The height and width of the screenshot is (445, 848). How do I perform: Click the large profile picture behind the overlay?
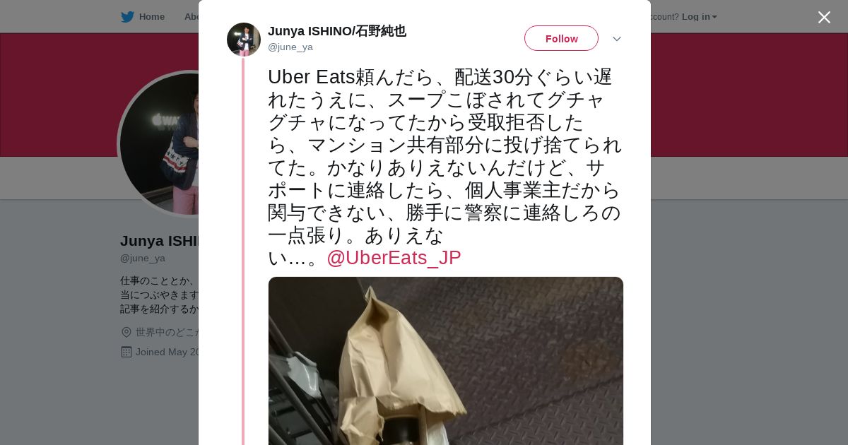pos(159,143)
